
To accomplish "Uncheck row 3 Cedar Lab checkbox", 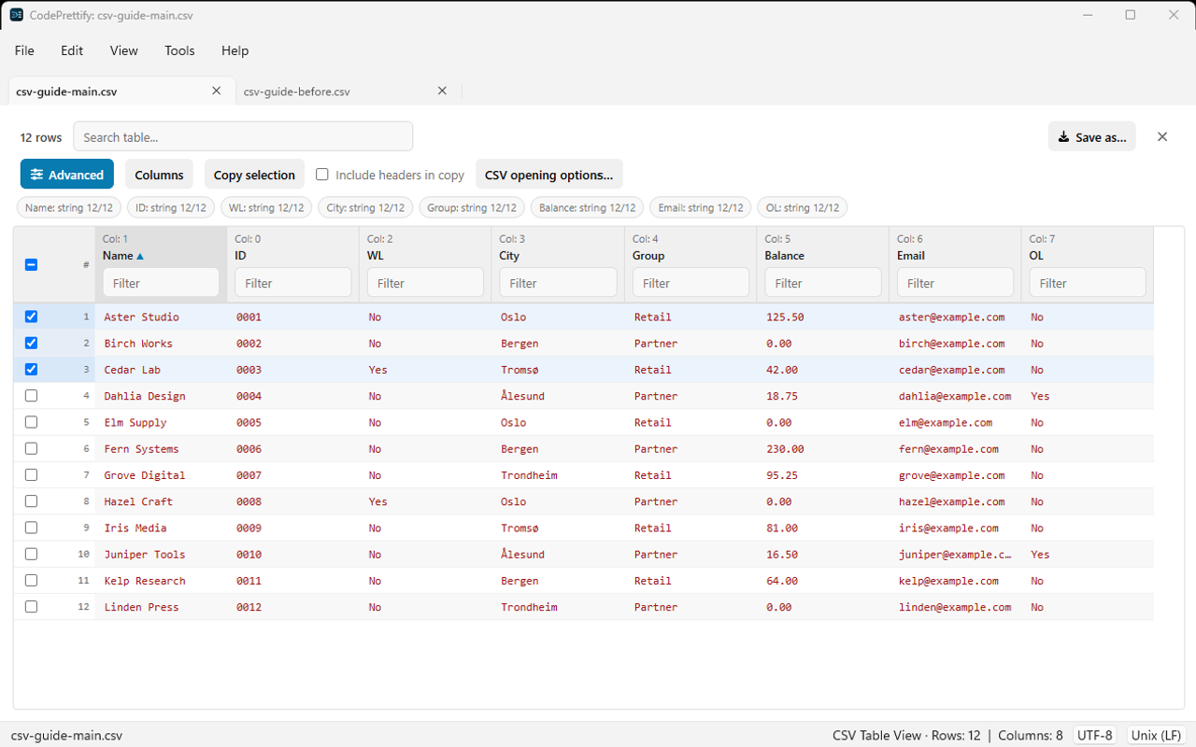I will tap(31, 369).
